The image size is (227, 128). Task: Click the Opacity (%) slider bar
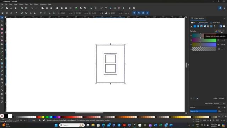coord(204,111)
